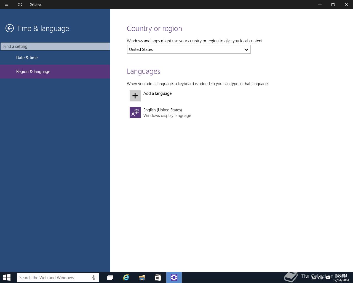Click in the Find a setting field
The image size is (353, 283).
point(55,46)
